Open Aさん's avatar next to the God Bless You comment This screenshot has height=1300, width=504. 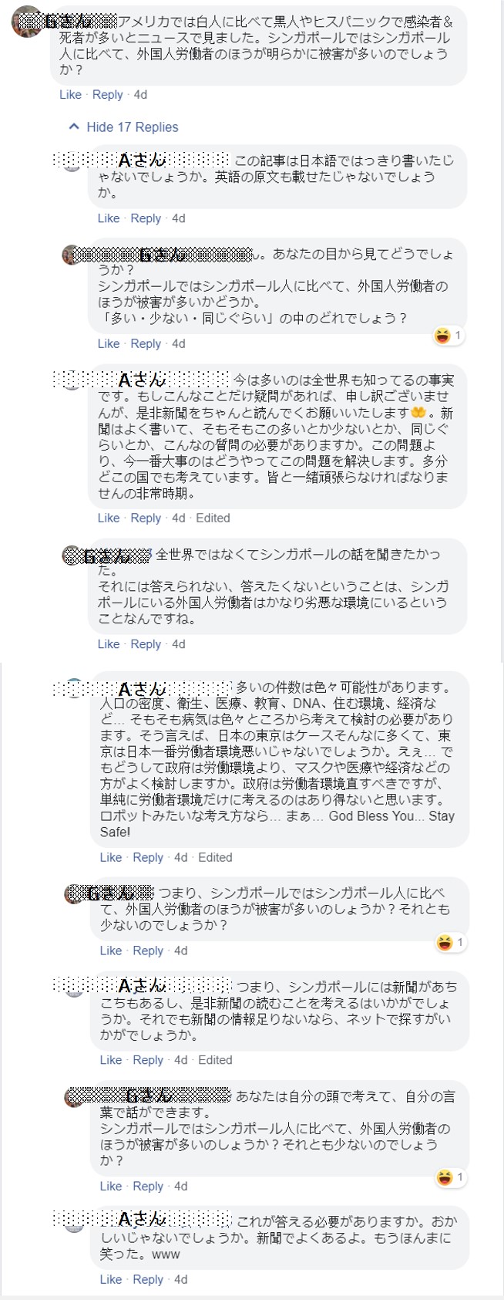(x=74, y=687)
